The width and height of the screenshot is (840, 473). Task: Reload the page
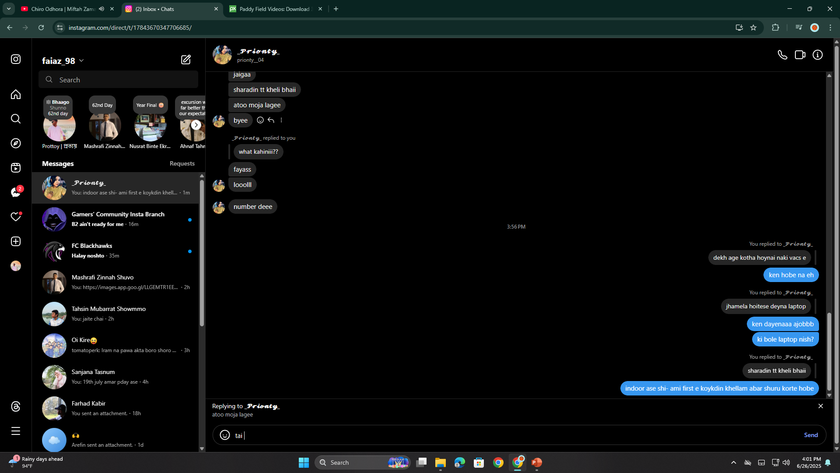point(41,28)
